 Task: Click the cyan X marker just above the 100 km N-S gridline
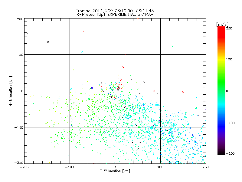(82, 52)
